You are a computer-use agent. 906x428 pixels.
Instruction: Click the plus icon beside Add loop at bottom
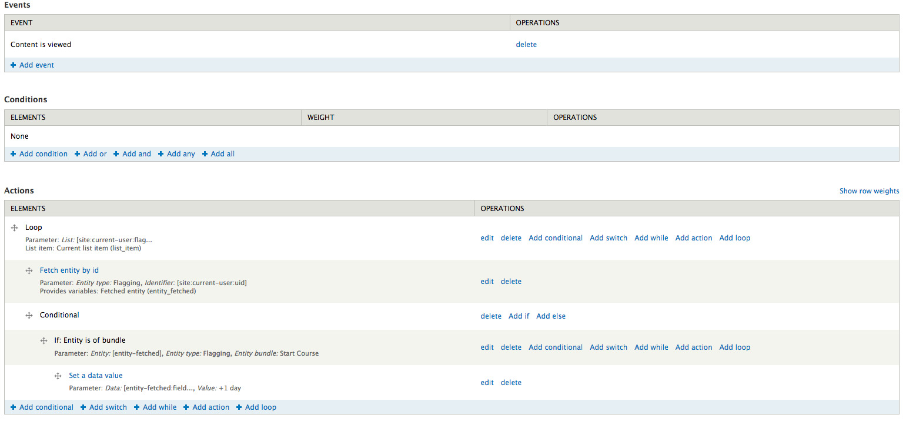click(x=239, y=407)
